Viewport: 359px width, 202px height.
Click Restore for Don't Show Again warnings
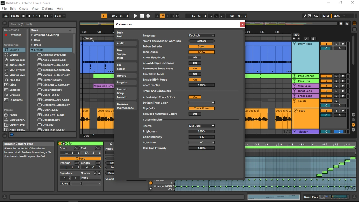click(x=202, y=41)
